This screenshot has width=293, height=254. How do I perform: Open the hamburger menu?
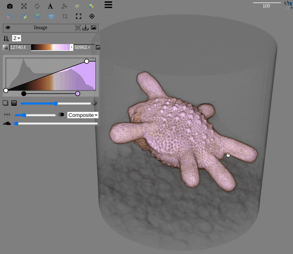[108, 4]
